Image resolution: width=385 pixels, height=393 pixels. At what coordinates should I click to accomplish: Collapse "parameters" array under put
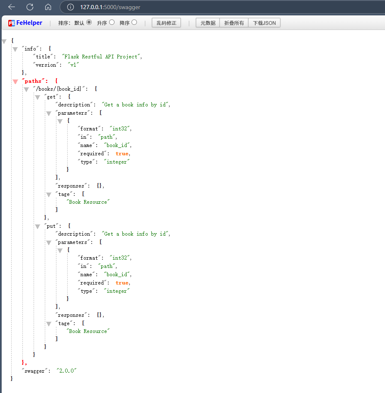coord(49,243)
